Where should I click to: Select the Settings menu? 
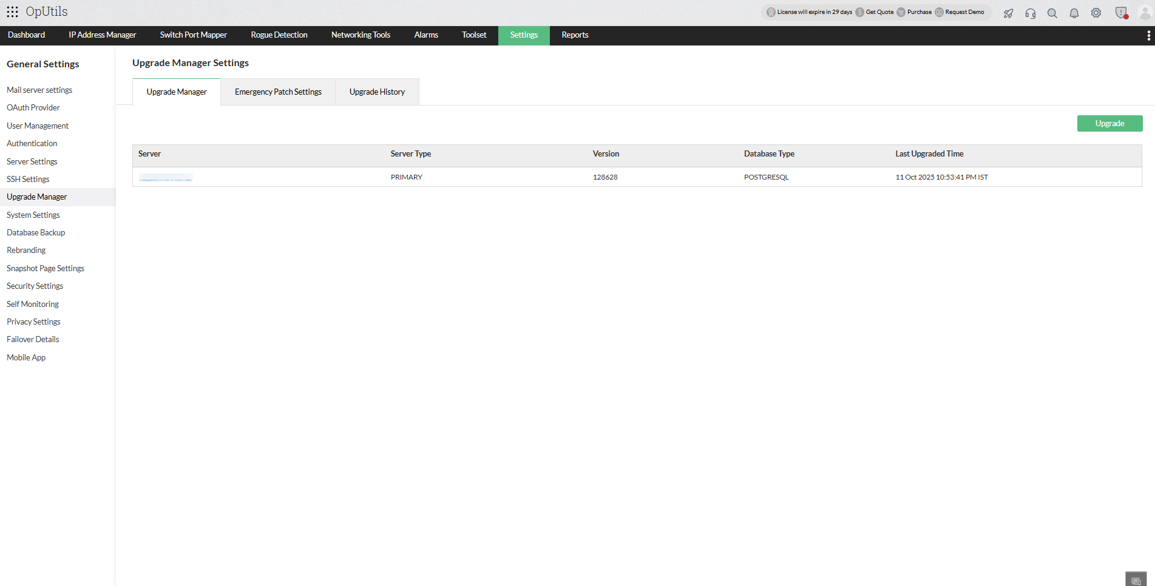524,35
